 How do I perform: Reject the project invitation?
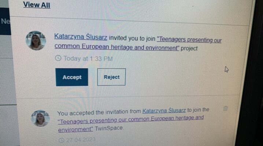111,77
